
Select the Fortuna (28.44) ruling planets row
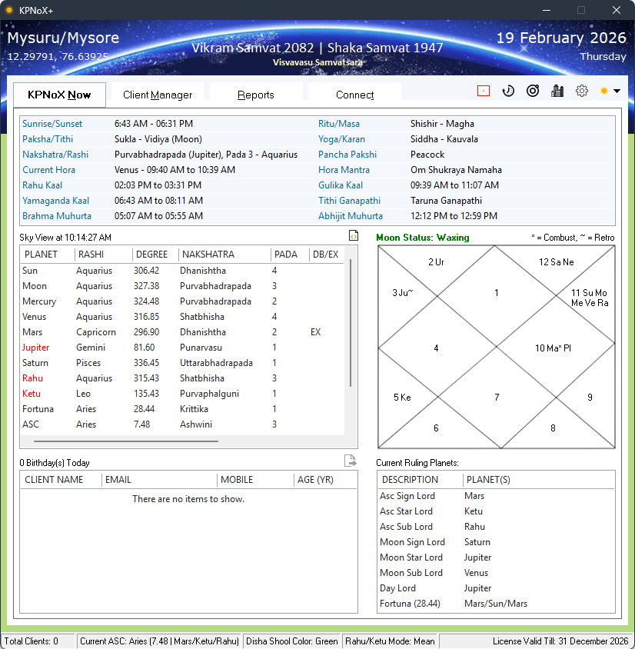click(496, 604)
